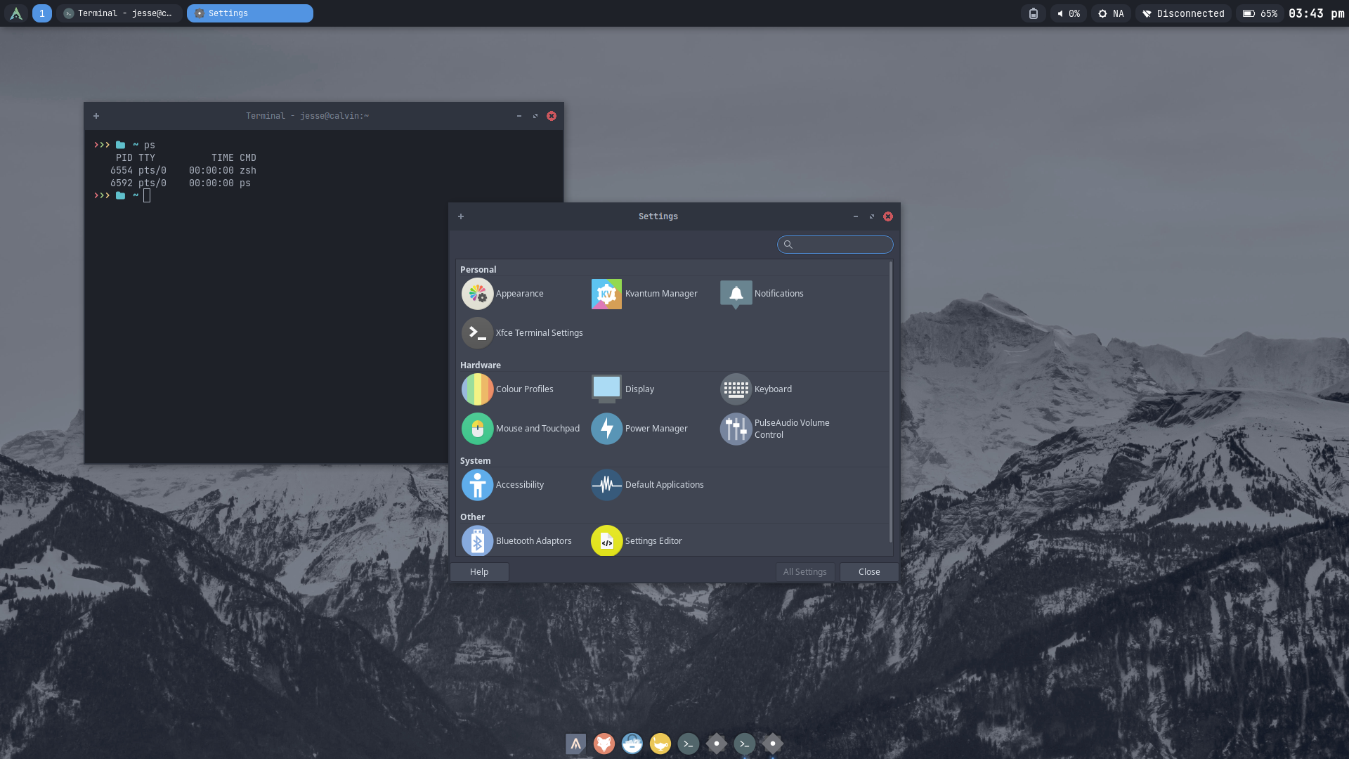
Task: Open the Disconnected network indicator
Action: [x=1183, y=13]
